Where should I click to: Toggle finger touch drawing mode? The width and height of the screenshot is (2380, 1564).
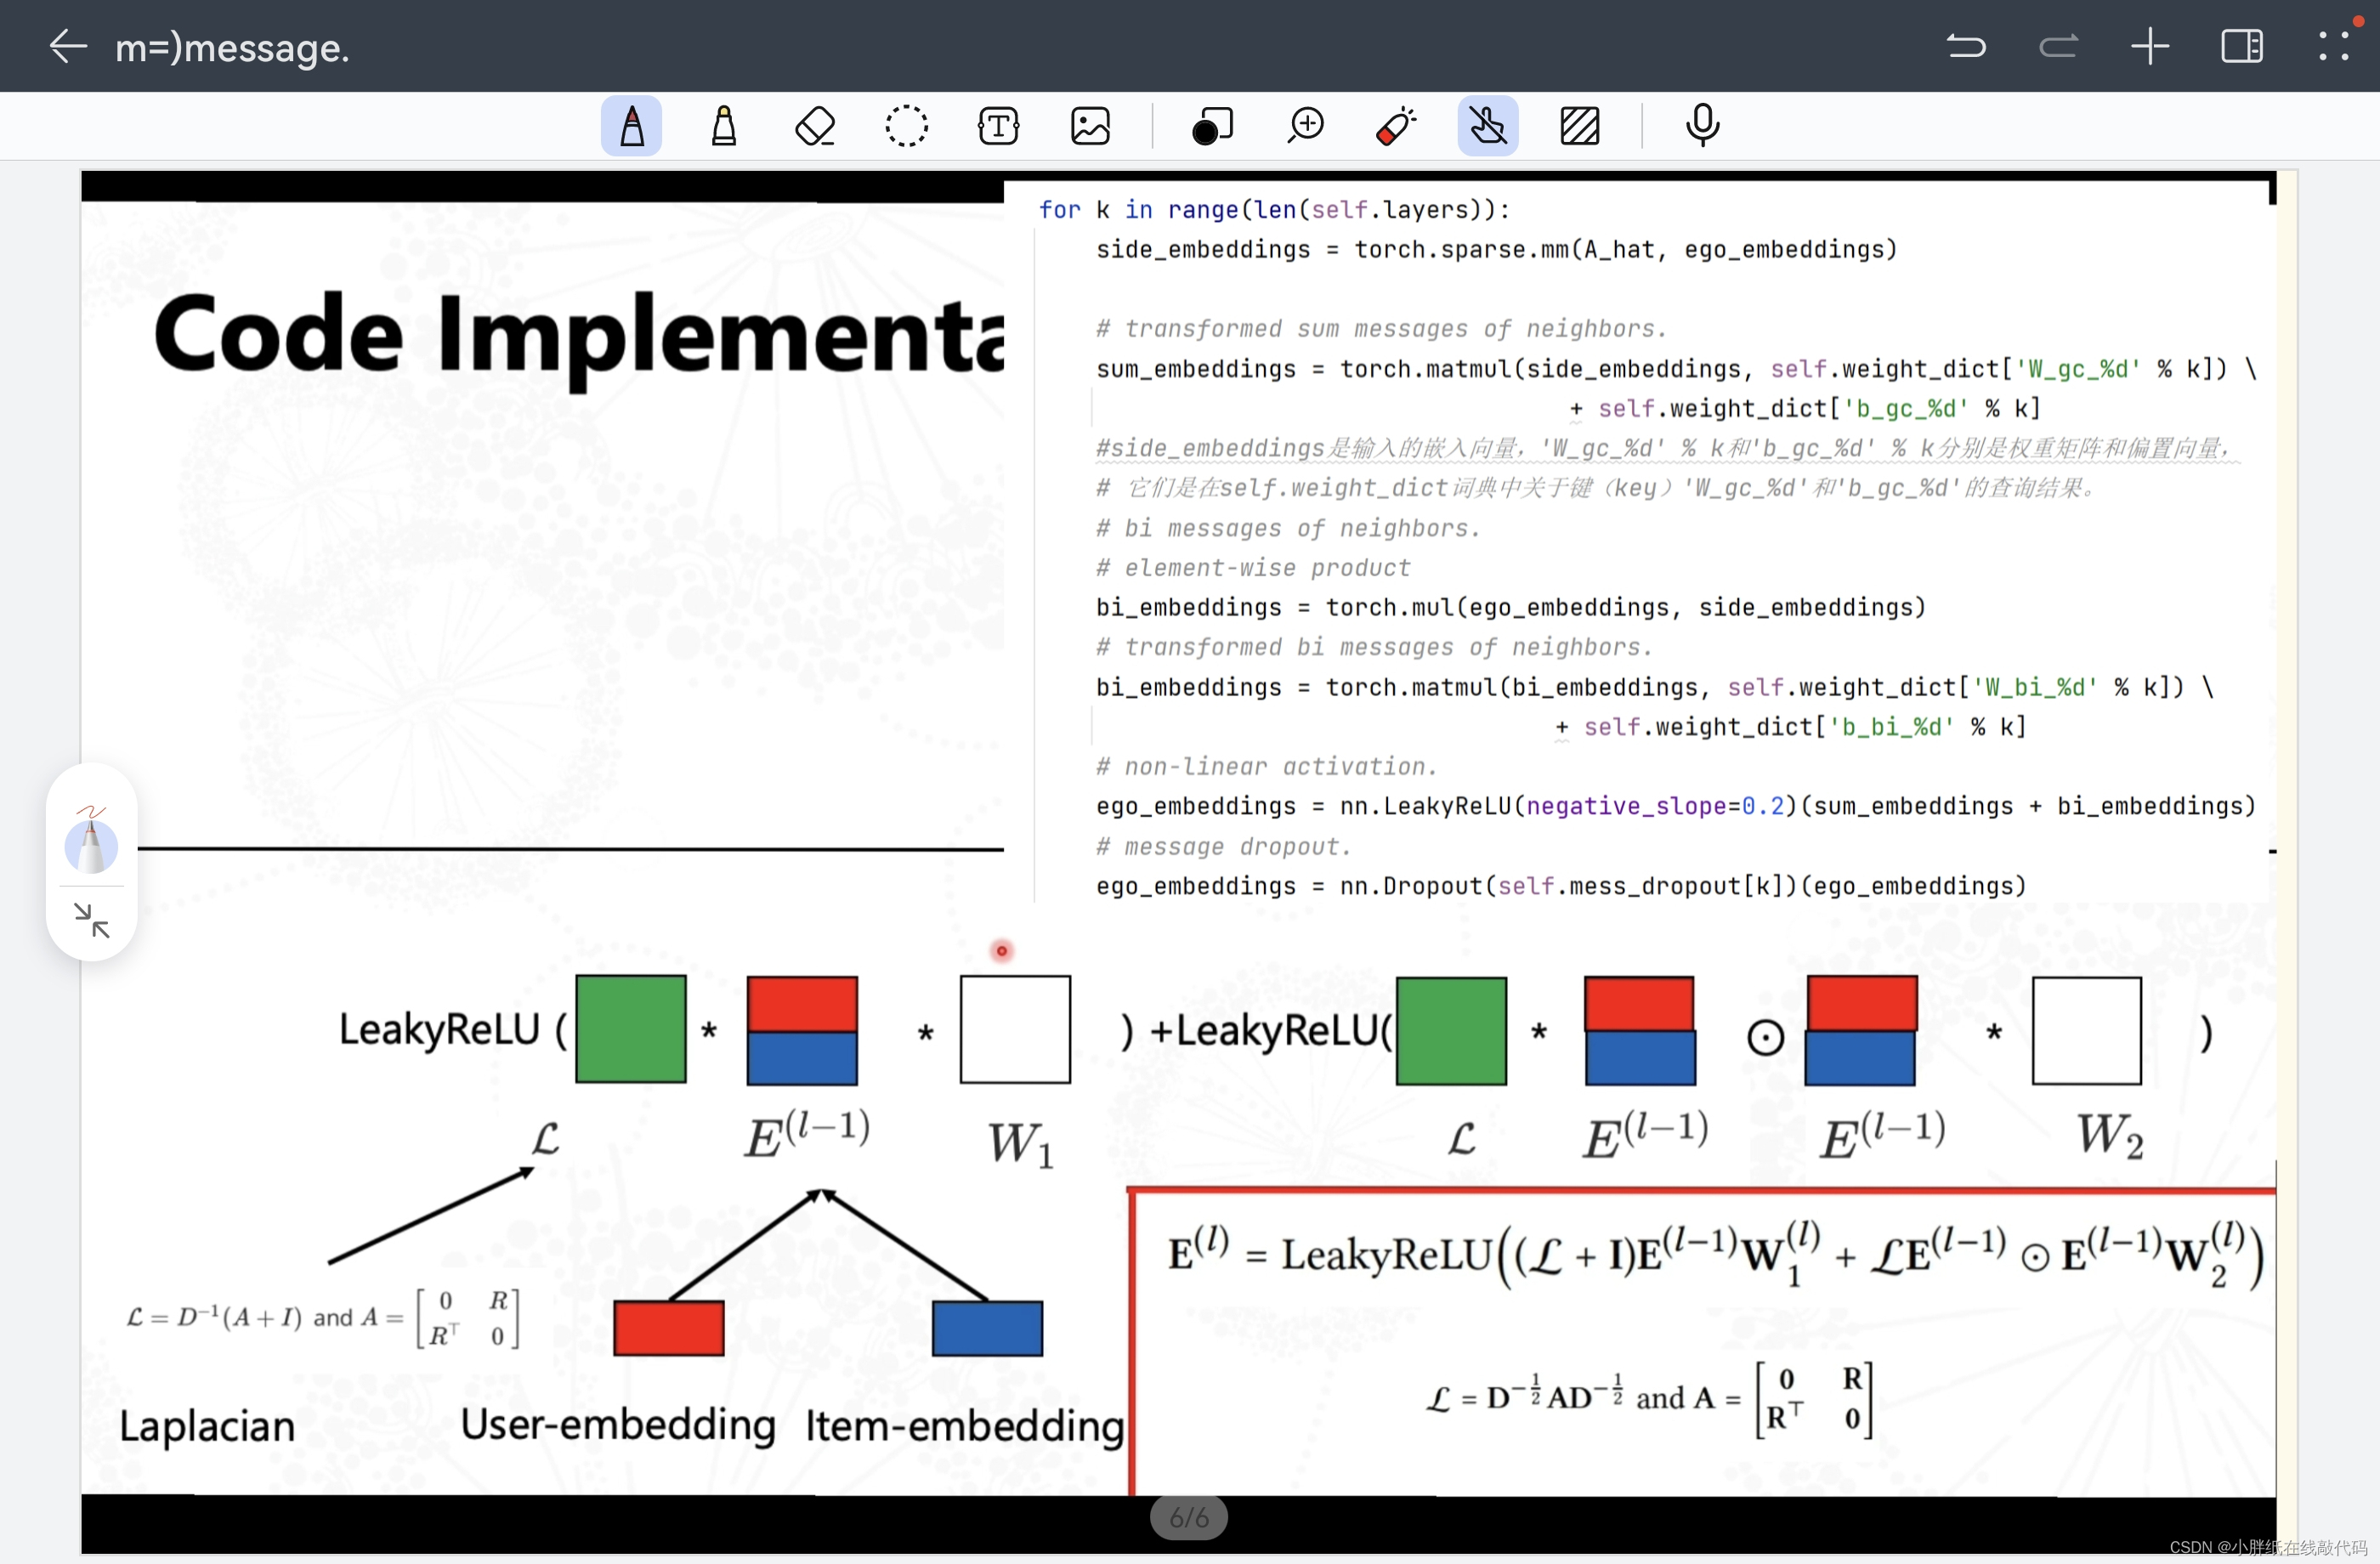tap(1487, 126)
